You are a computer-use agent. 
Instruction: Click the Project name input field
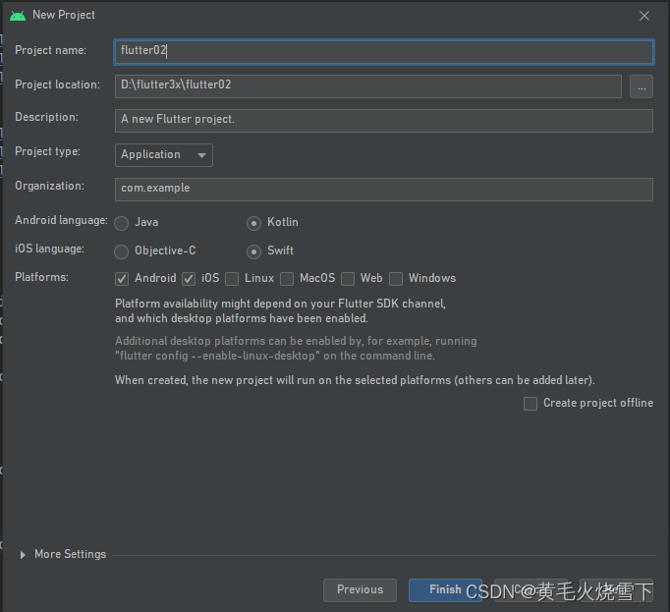[384, 52]
